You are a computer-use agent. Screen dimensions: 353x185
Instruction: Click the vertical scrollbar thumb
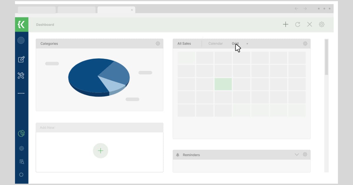tap(327, 57)
